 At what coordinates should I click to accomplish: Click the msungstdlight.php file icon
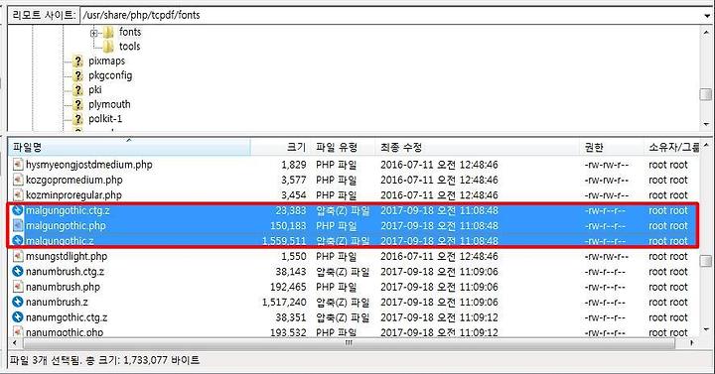(18, 256)
